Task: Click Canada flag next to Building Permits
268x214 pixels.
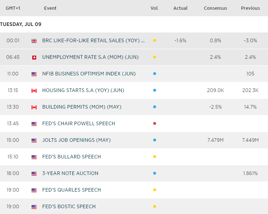Action: (x=34, y=107)
